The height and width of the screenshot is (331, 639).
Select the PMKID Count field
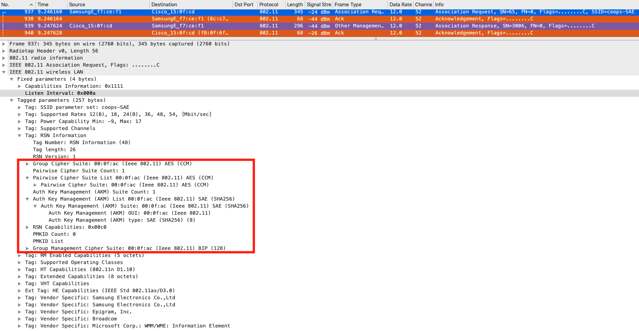click(54, 234)
